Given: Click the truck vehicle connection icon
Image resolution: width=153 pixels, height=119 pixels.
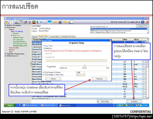Looking at the screenshot, I should click(71, 22).
